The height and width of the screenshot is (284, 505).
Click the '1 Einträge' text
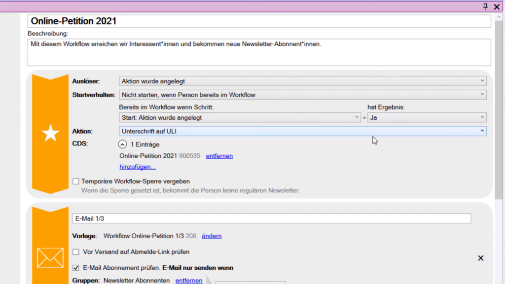tap(145, 144)
